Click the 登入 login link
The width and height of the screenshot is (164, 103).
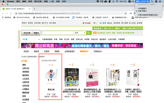95,23
